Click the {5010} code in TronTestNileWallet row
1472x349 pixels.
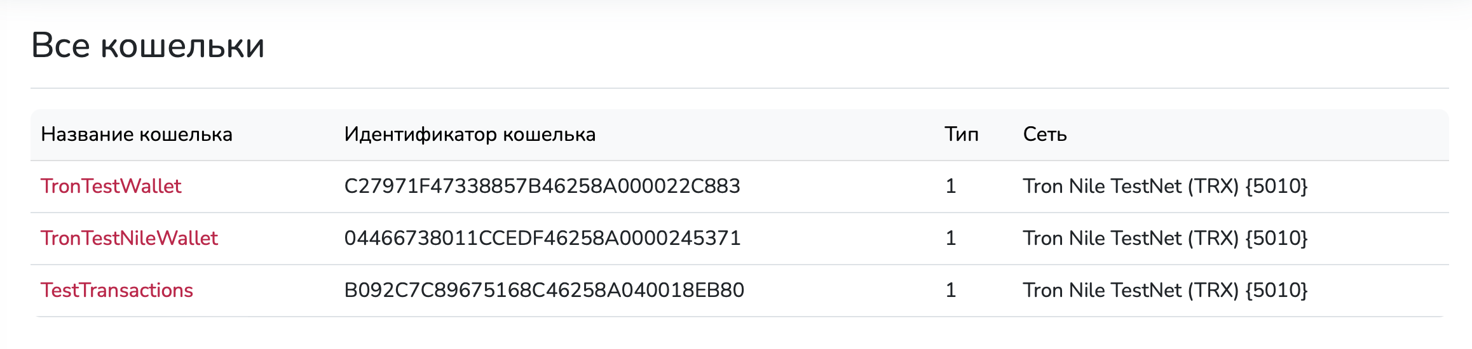pyautogui.click(x=1276, y=239)
